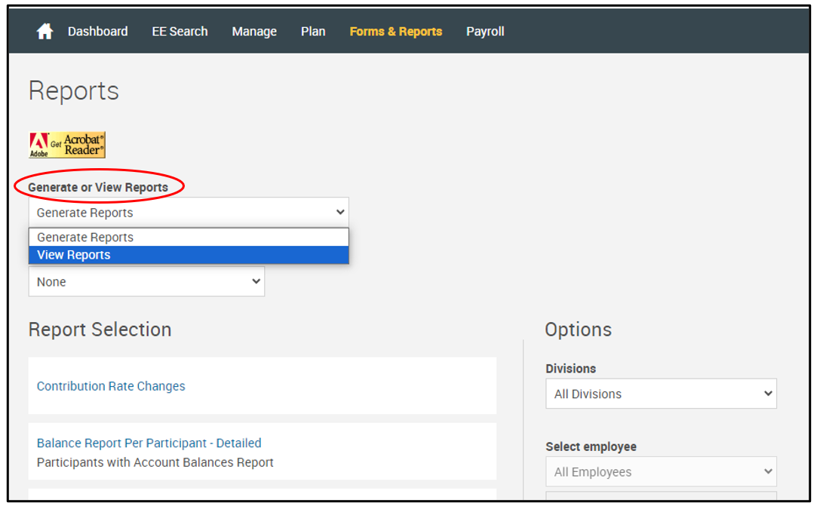Open the All Divisions dropdown
The height and width of the screenshot is (509, 817).
coord(661,394)
